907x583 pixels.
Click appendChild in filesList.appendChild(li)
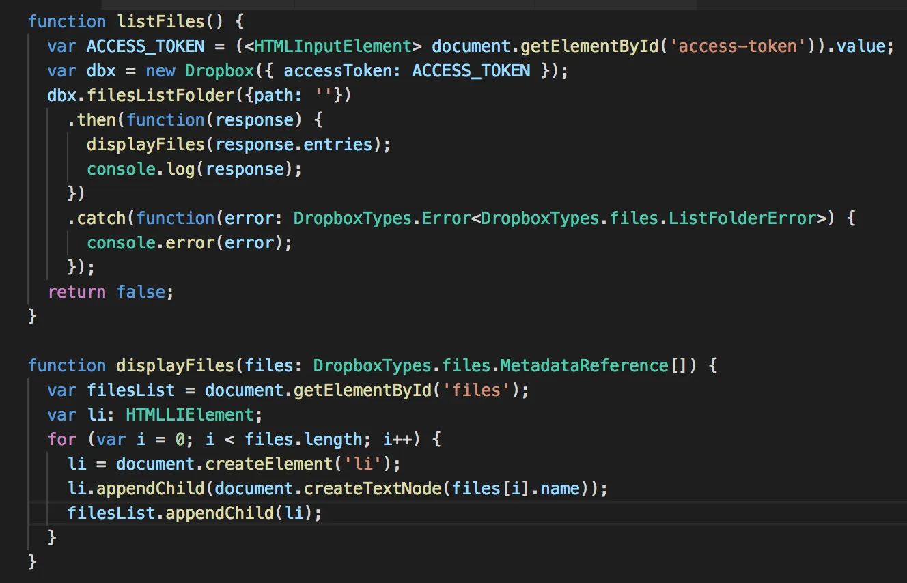(219, 513)
